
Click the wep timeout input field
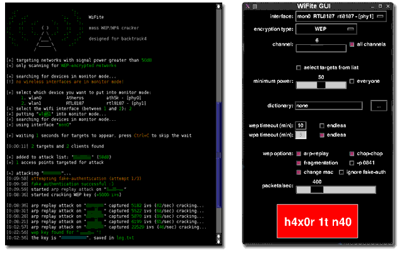point(300,125)
